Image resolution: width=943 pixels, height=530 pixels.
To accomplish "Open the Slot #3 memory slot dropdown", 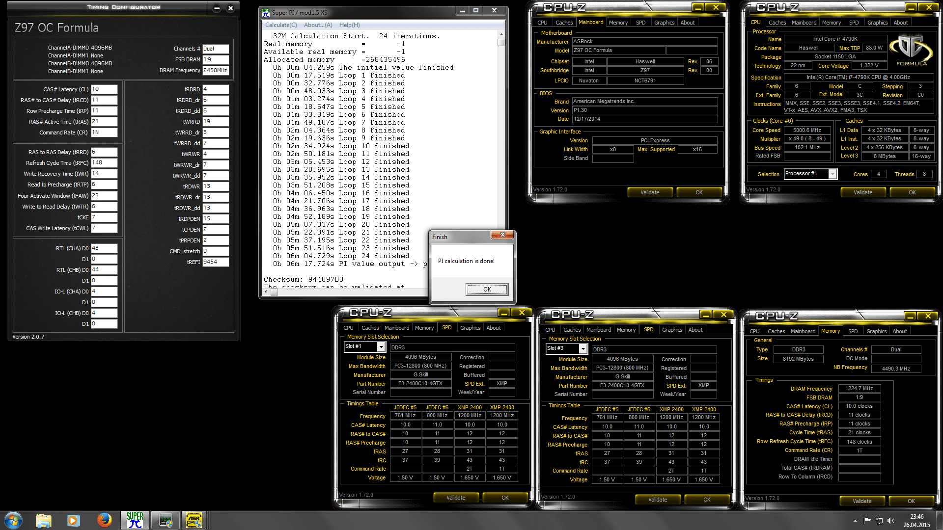I will click(582, 349).
